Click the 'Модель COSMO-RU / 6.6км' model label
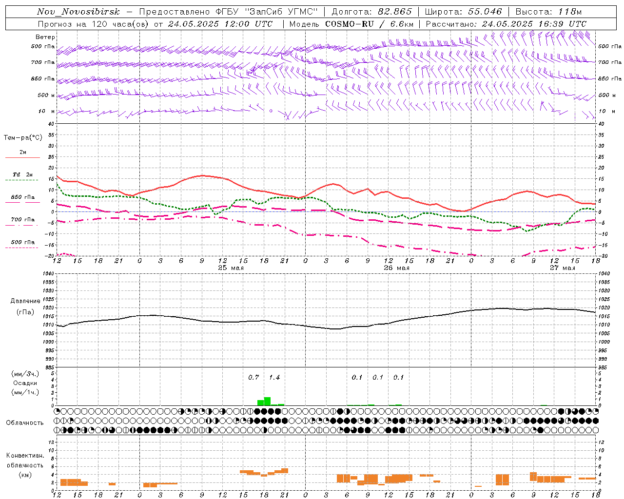This screenshot has width=624, height=499. pyautogui.click(x=351, y=24)
